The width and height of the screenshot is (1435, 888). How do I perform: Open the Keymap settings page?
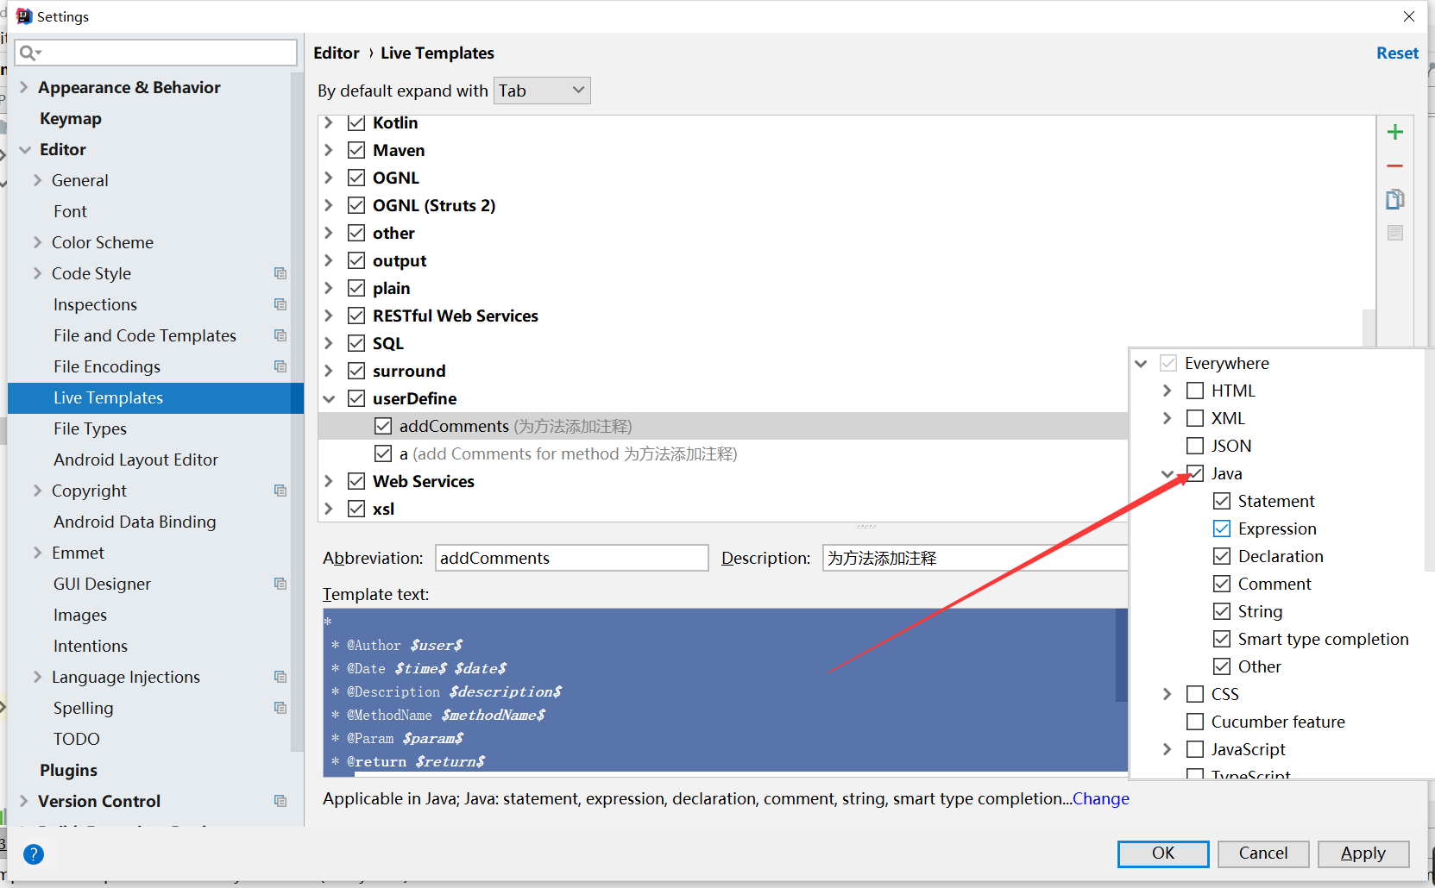pyautogui.click(x=71, y=118)
